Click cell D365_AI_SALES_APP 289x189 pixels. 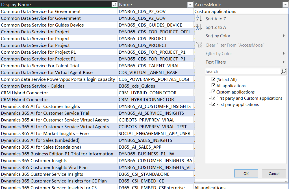(x=156, y=147)
